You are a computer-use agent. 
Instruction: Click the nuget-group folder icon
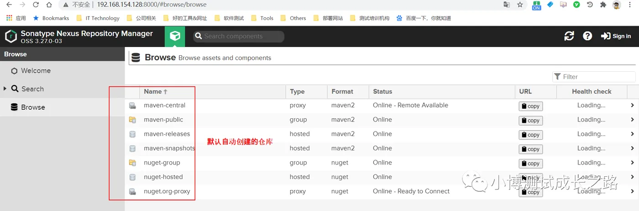(x=132, y=163)
